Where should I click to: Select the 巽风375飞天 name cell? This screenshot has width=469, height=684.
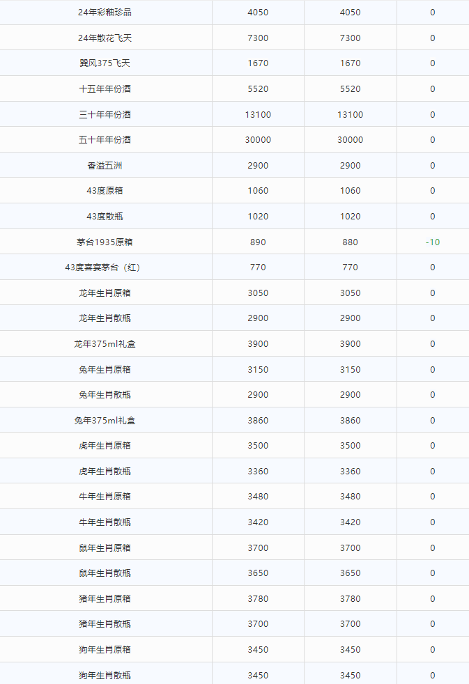[105, 63]
